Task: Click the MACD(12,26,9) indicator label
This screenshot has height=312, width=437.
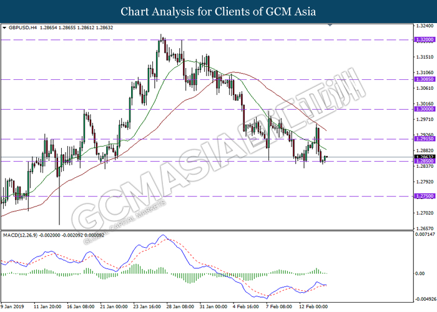Action: (20, 235)
